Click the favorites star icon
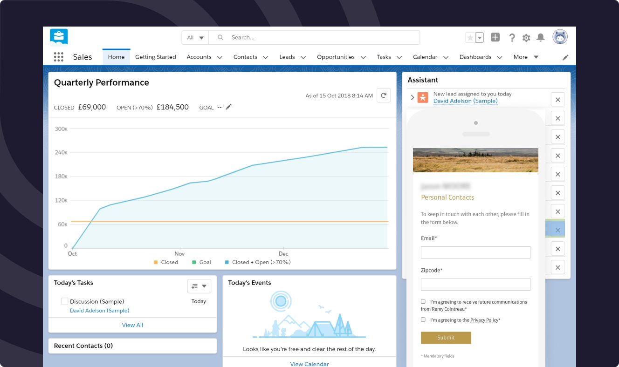 [x=470, y=38]
